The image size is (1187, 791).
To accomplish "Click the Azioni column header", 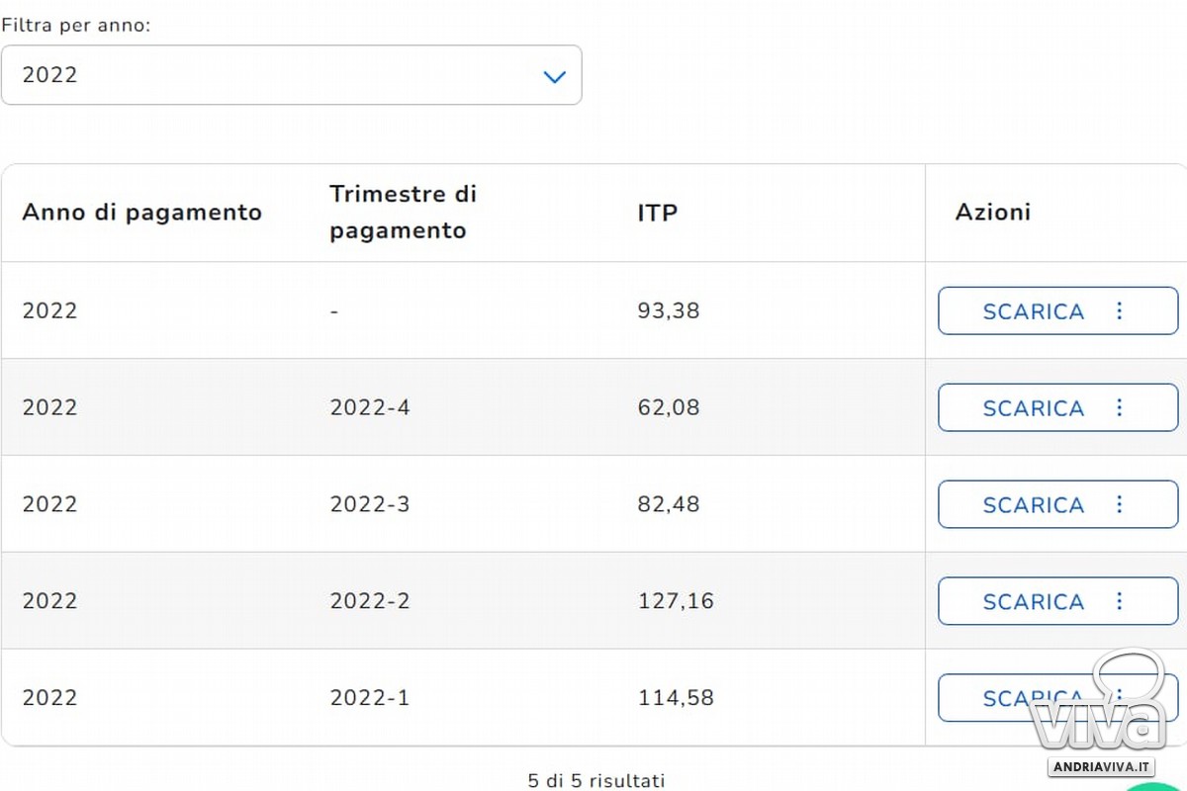I will pos(993,212).
